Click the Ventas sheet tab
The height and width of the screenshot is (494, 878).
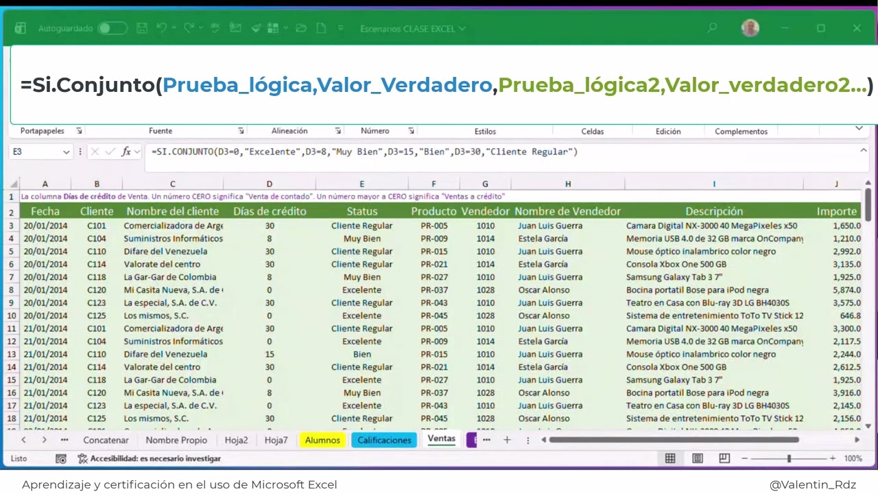point(441,439)
